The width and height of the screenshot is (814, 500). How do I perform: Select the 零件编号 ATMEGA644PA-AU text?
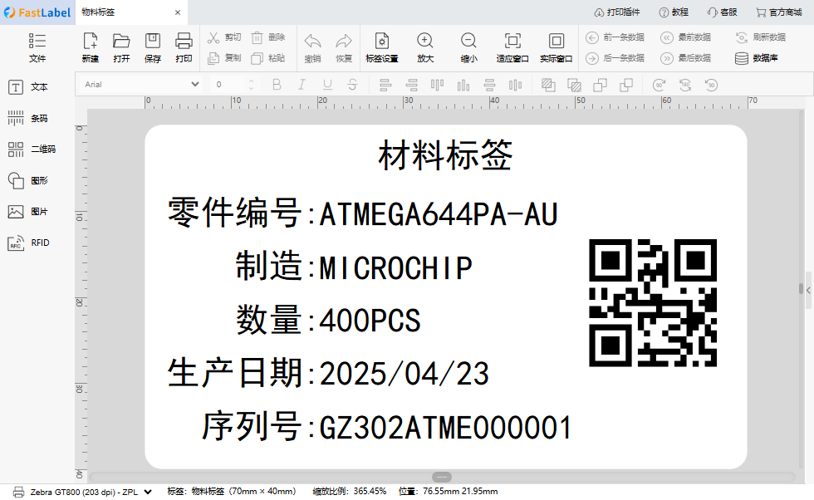362,213
